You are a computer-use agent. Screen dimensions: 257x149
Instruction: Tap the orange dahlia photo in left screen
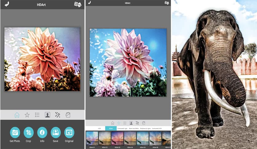tap(42, 59)
